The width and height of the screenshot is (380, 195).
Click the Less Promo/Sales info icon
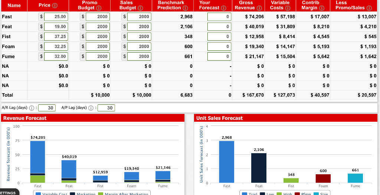click(369, 8)
